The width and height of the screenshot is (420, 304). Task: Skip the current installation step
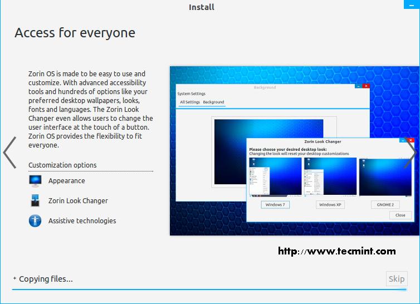click(397, 279)
